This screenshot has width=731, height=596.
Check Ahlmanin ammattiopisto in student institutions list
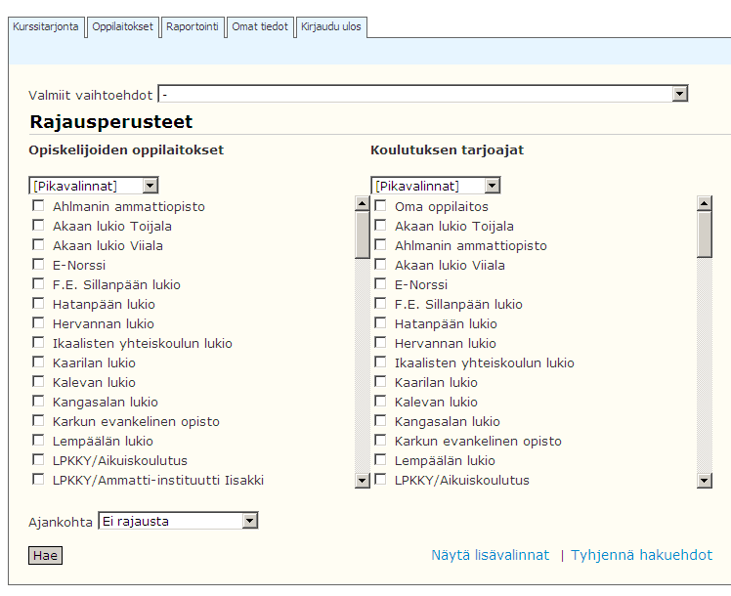(x=38, y=206)
